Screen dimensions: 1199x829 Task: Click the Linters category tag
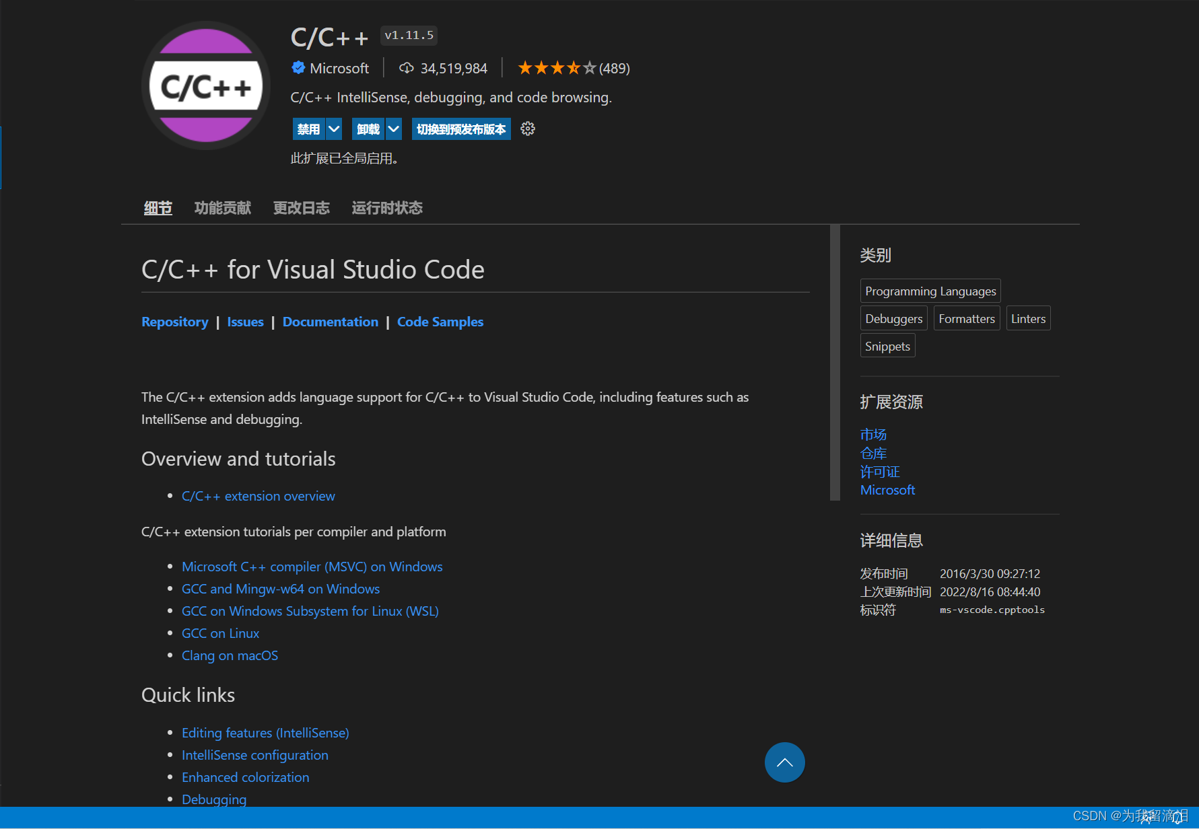(1028, 318)
